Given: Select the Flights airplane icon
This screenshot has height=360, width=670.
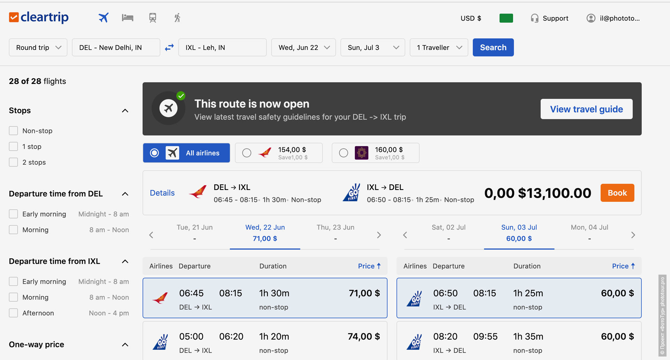Looking at the screenshot, I should [103, 17].
